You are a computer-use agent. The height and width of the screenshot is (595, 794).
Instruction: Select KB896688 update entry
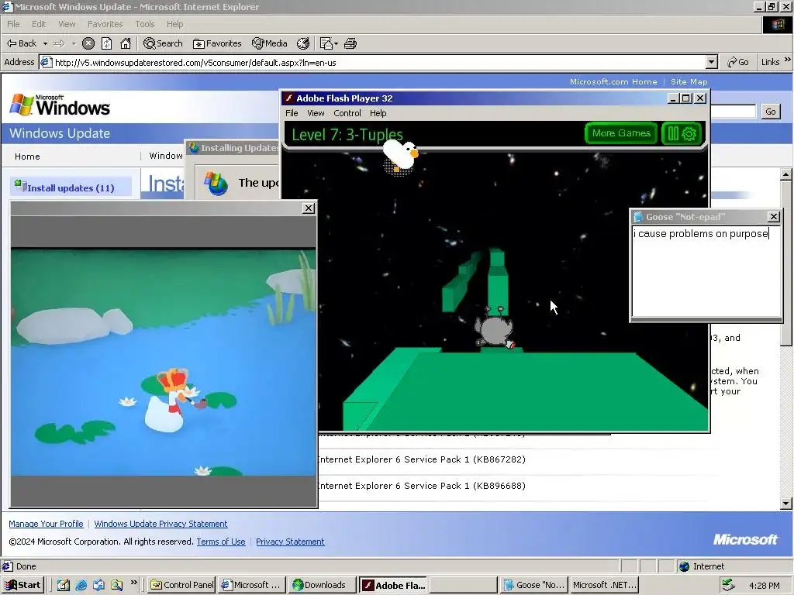click(422, 486)
